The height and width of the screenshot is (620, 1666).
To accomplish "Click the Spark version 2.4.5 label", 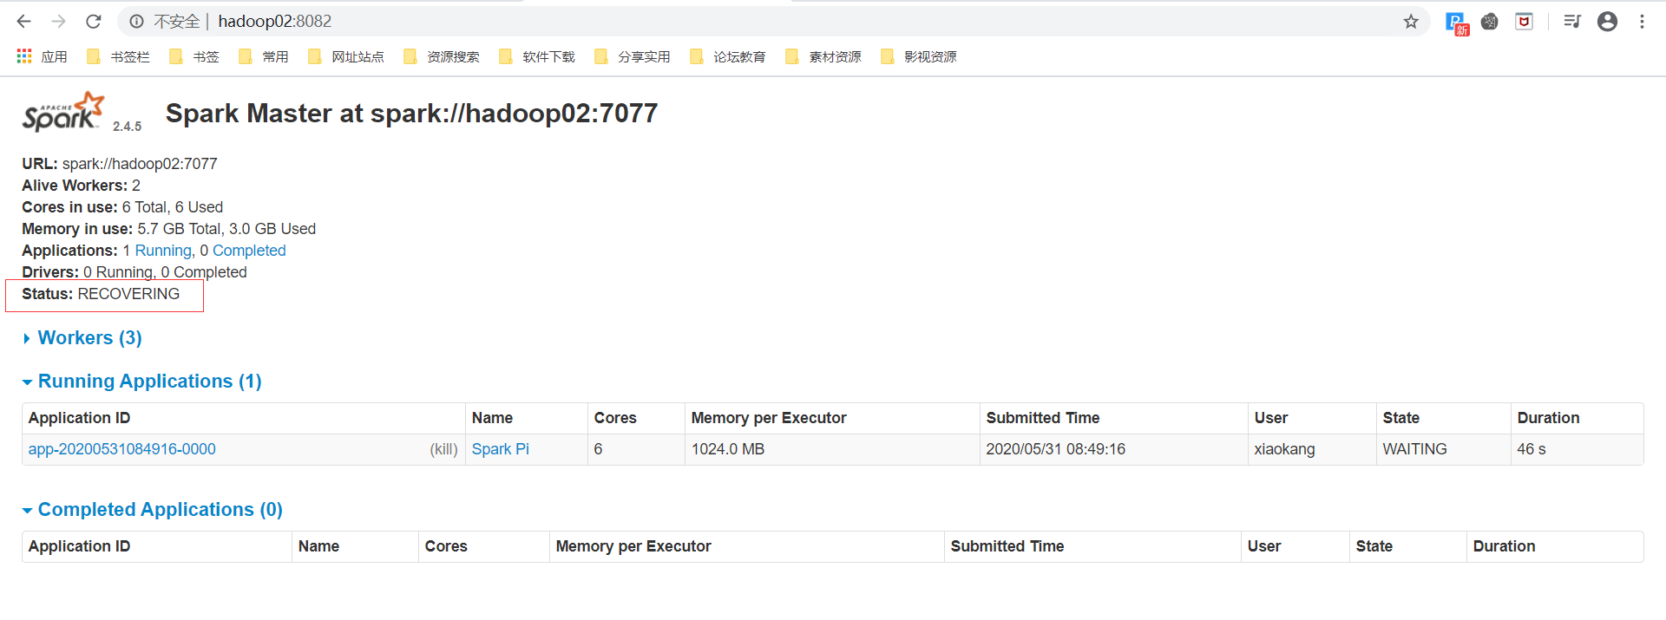I will (127, 127).
